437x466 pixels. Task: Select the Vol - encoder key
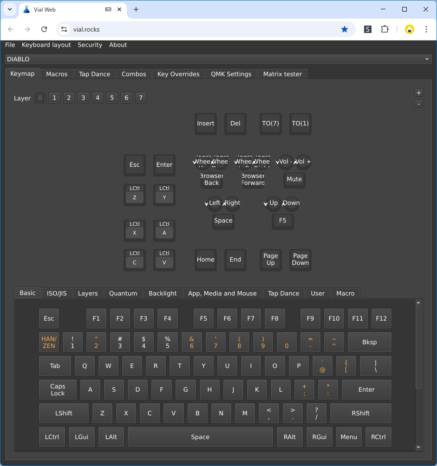coord(286,162)
